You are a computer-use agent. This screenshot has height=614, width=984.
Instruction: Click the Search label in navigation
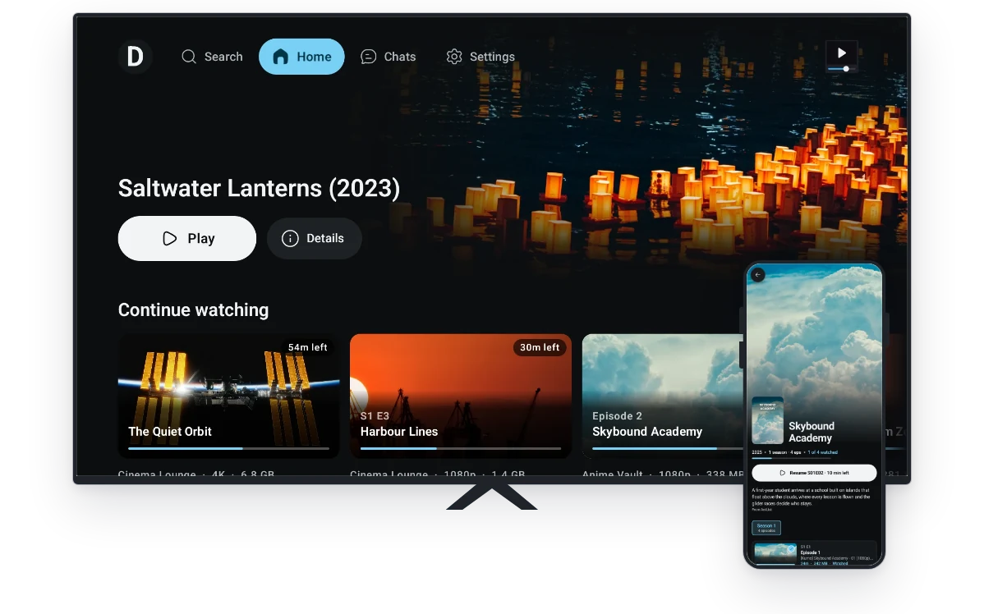tap(223, 57)
